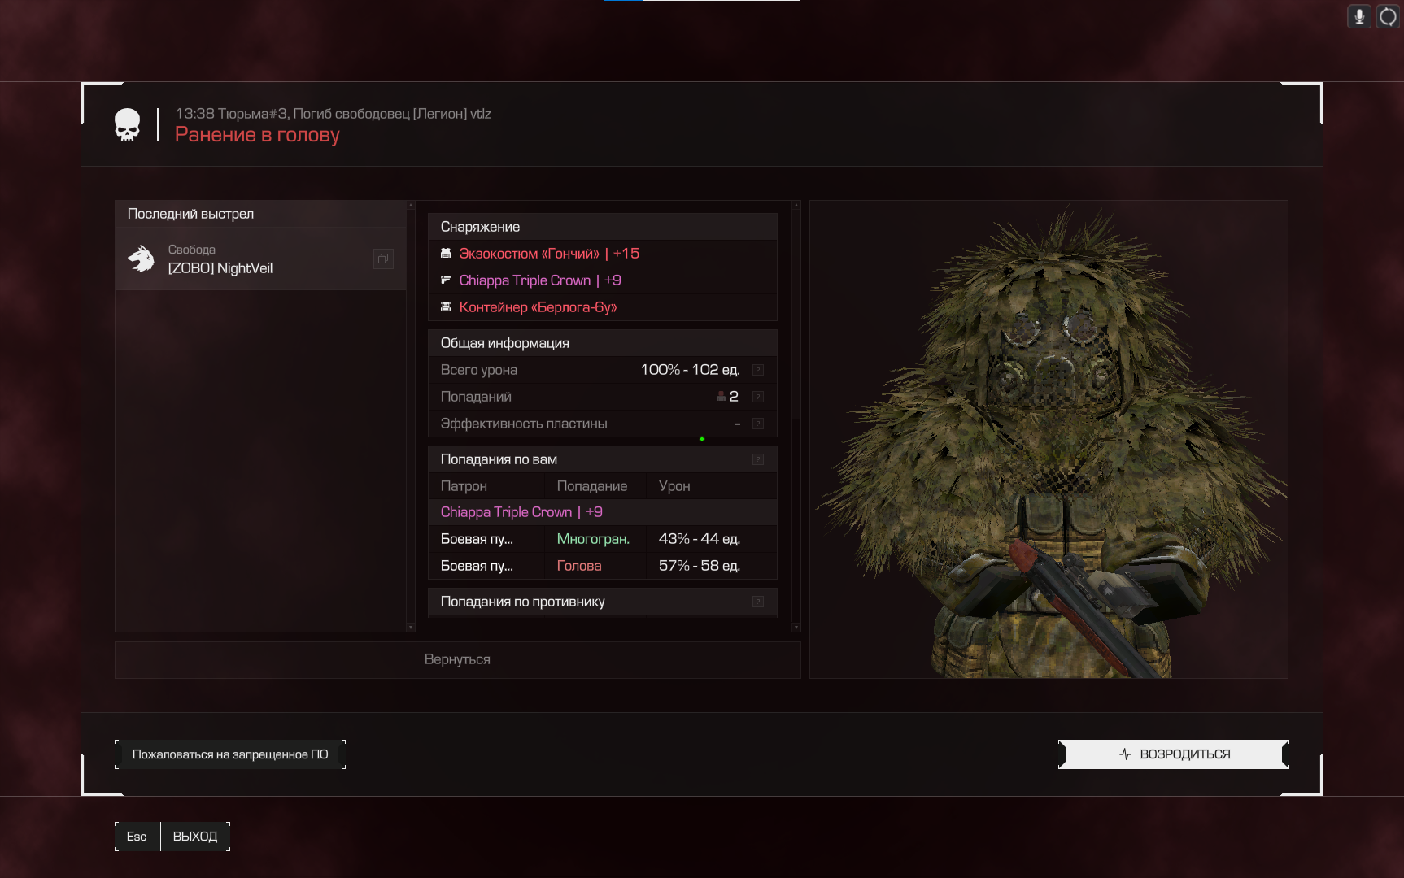Copy NightVeil's name using copy icon
Screen dimensions: 1404x878
click(x=383, y=259)
